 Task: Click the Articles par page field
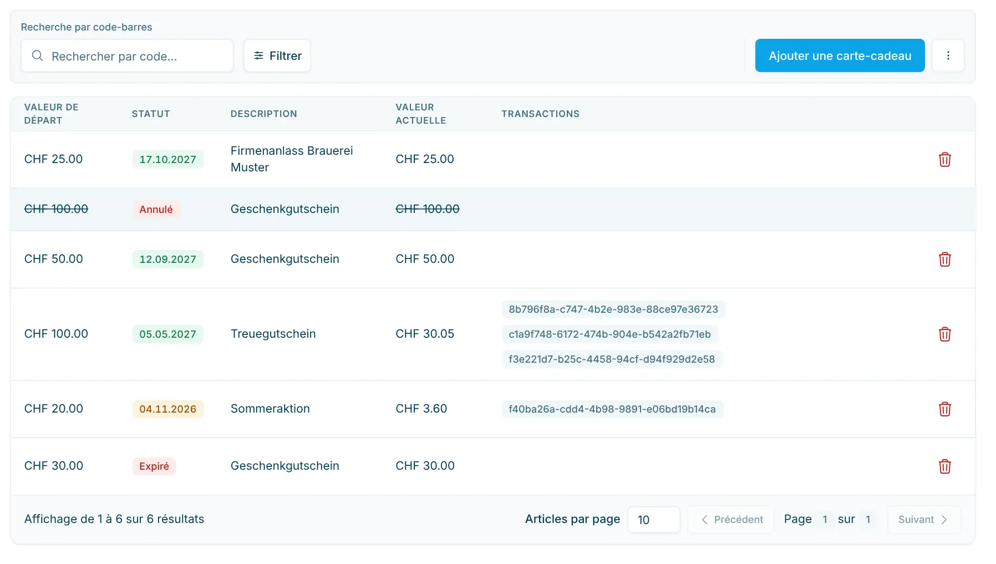coord(654,520)
